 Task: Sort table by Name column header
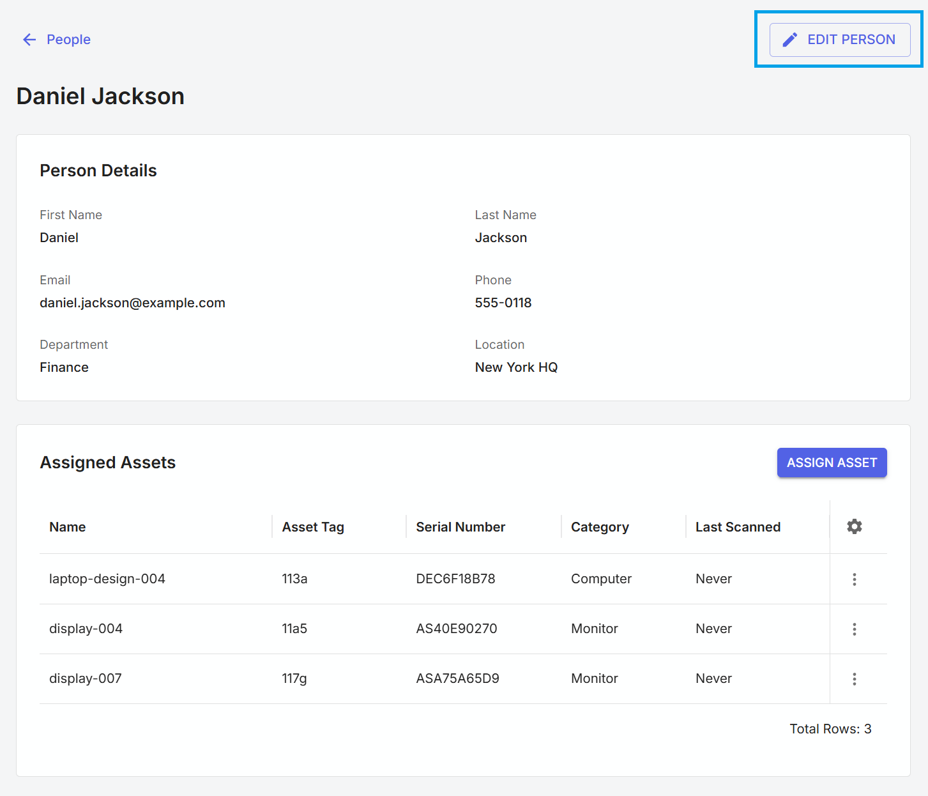pyautogui.click(x=68, y=527)
